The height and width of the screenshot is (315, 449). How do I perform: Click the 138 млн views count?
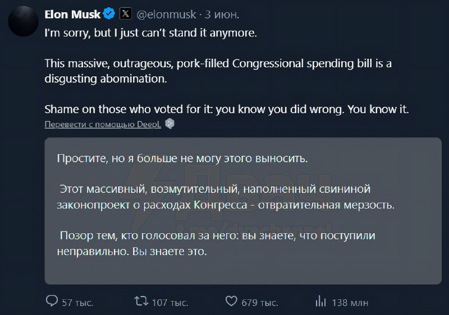point(350,303)
